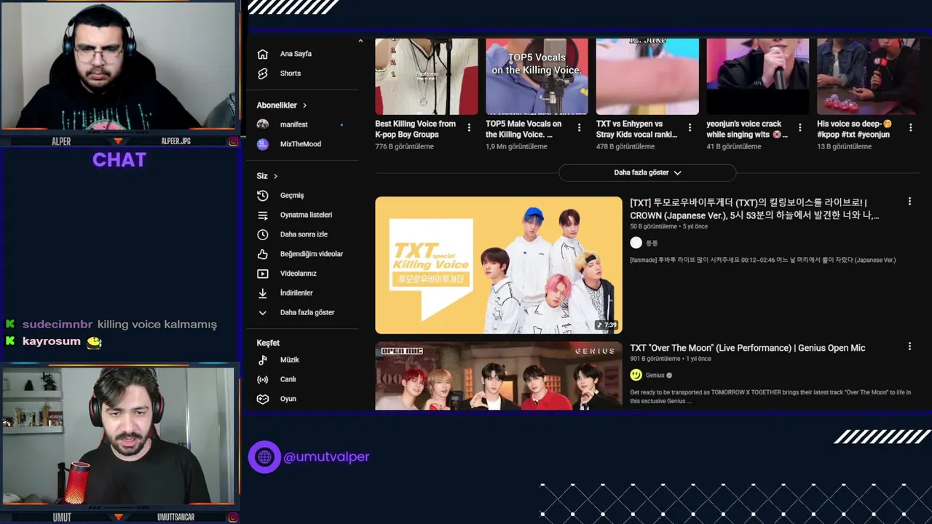Open Oynatma listeleri playlist icon
932x524 pixels.
pos(263,215)
